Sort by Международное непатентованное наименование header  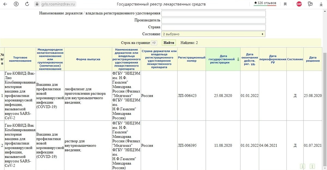click(x=50, y=59)
